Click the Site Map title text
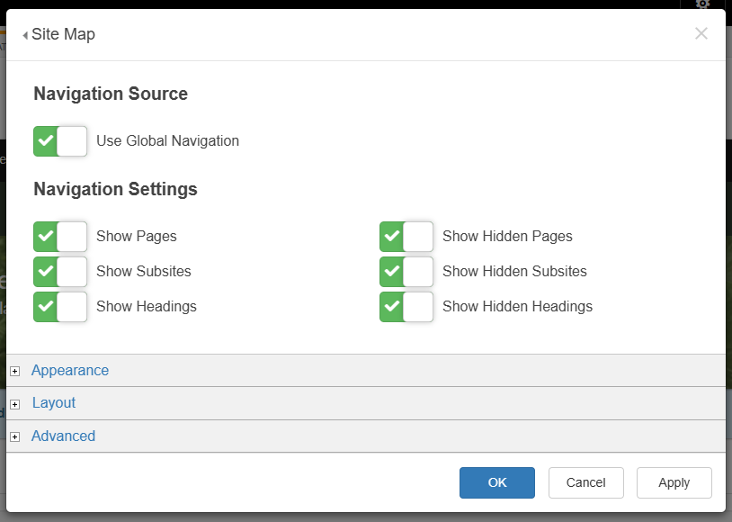The image size is (732, 522). click(64, 34)
